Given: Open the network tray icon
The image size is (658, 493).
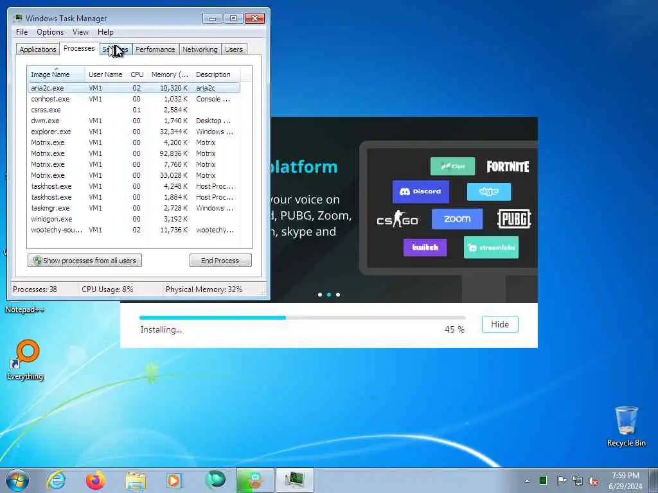Looking at the screenshot, I should coord(578,481).
